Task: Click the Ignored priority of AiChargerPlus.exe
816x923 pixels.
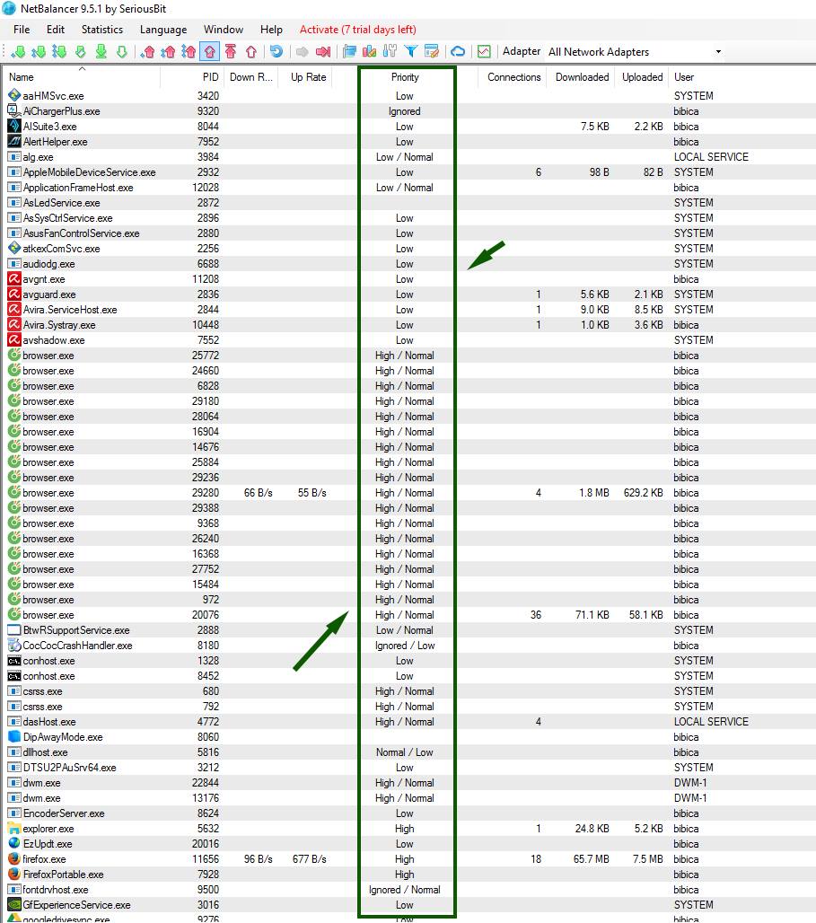Action: click(405, 111)
